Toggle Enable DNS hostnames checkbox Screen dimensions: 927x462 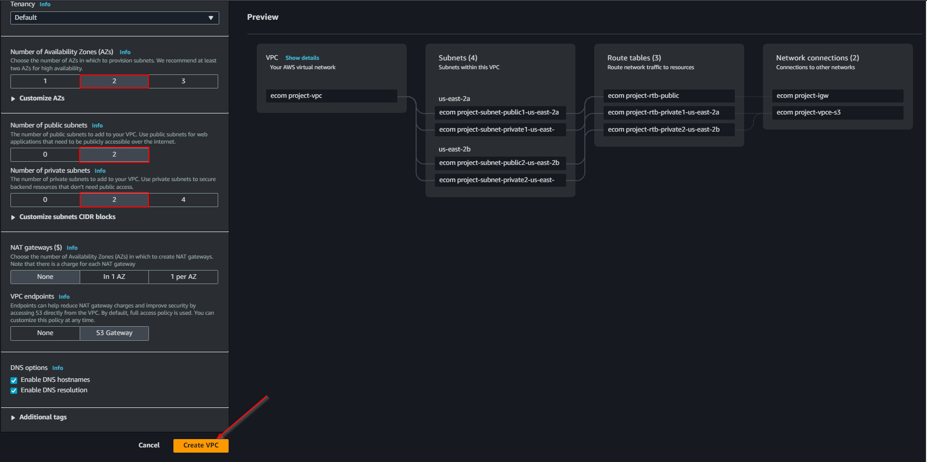pos(14,380)
